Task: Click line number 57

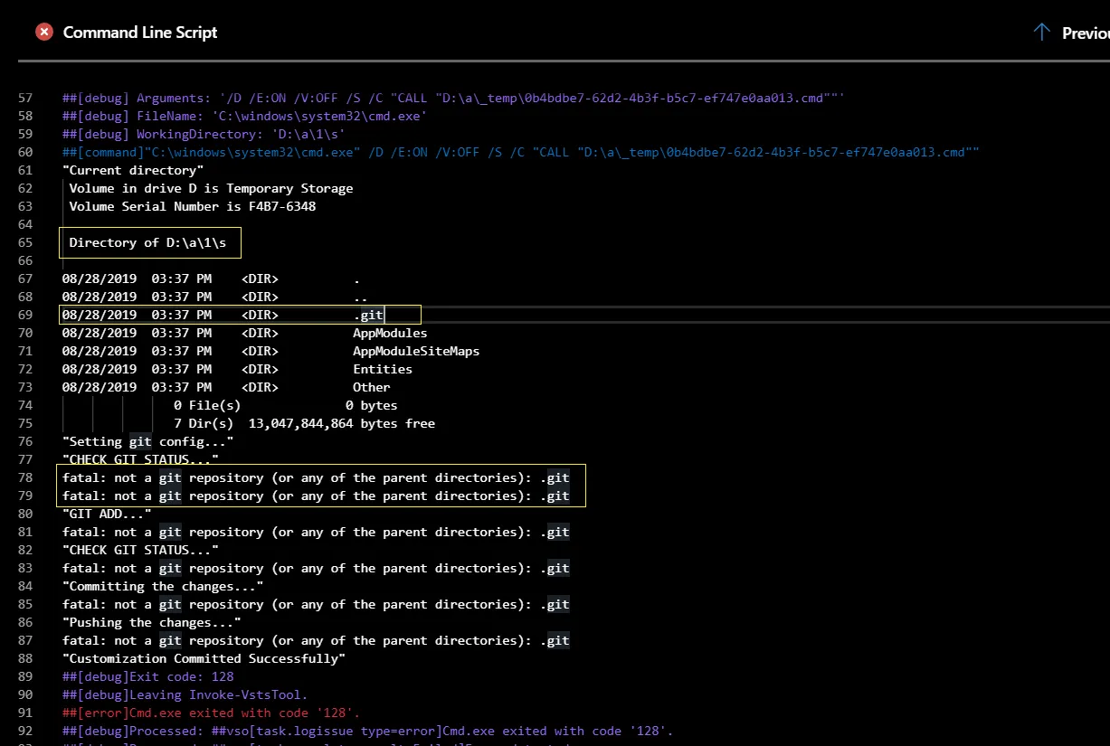Action: point(25,98)
